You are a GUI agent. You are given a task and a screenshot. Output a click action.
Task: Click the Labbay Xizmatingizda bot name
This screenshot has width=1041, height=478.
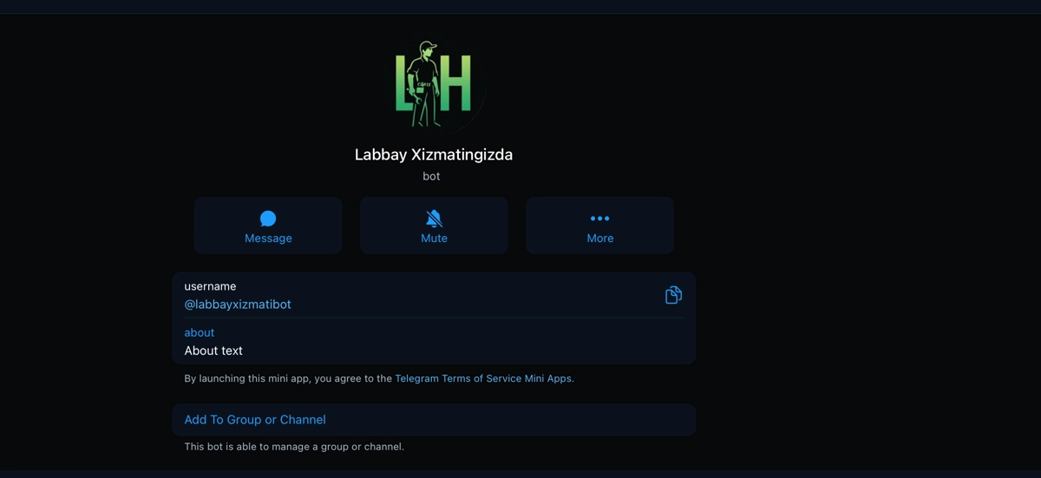pos(434,154)
